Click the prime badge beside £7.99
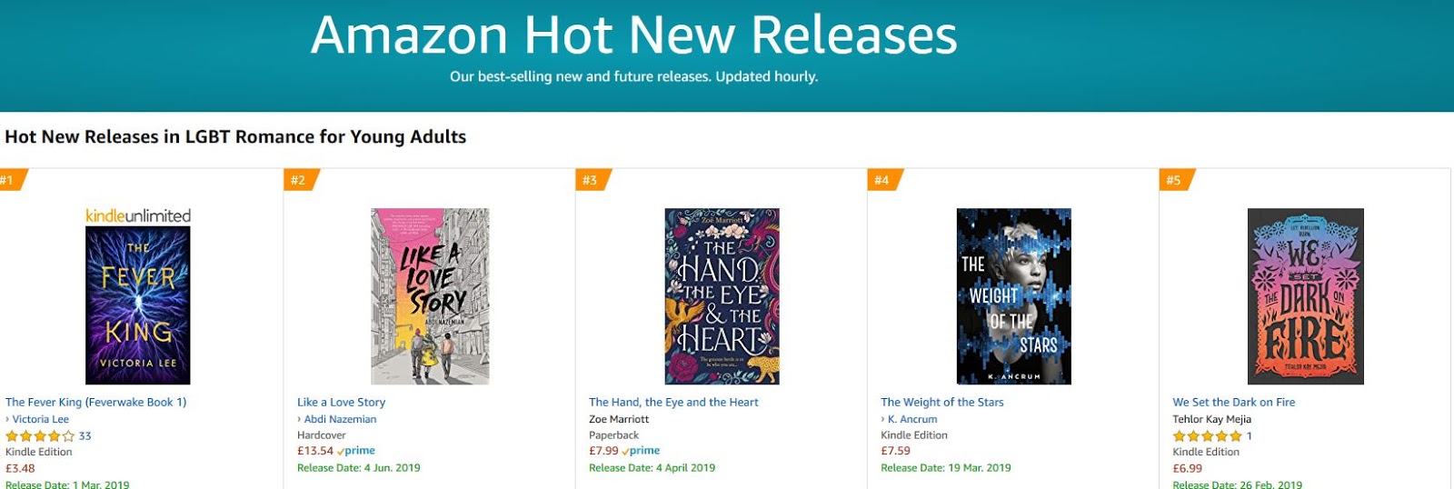The height and width of the screenshot is (489, 1454). (x=642, y=451)
